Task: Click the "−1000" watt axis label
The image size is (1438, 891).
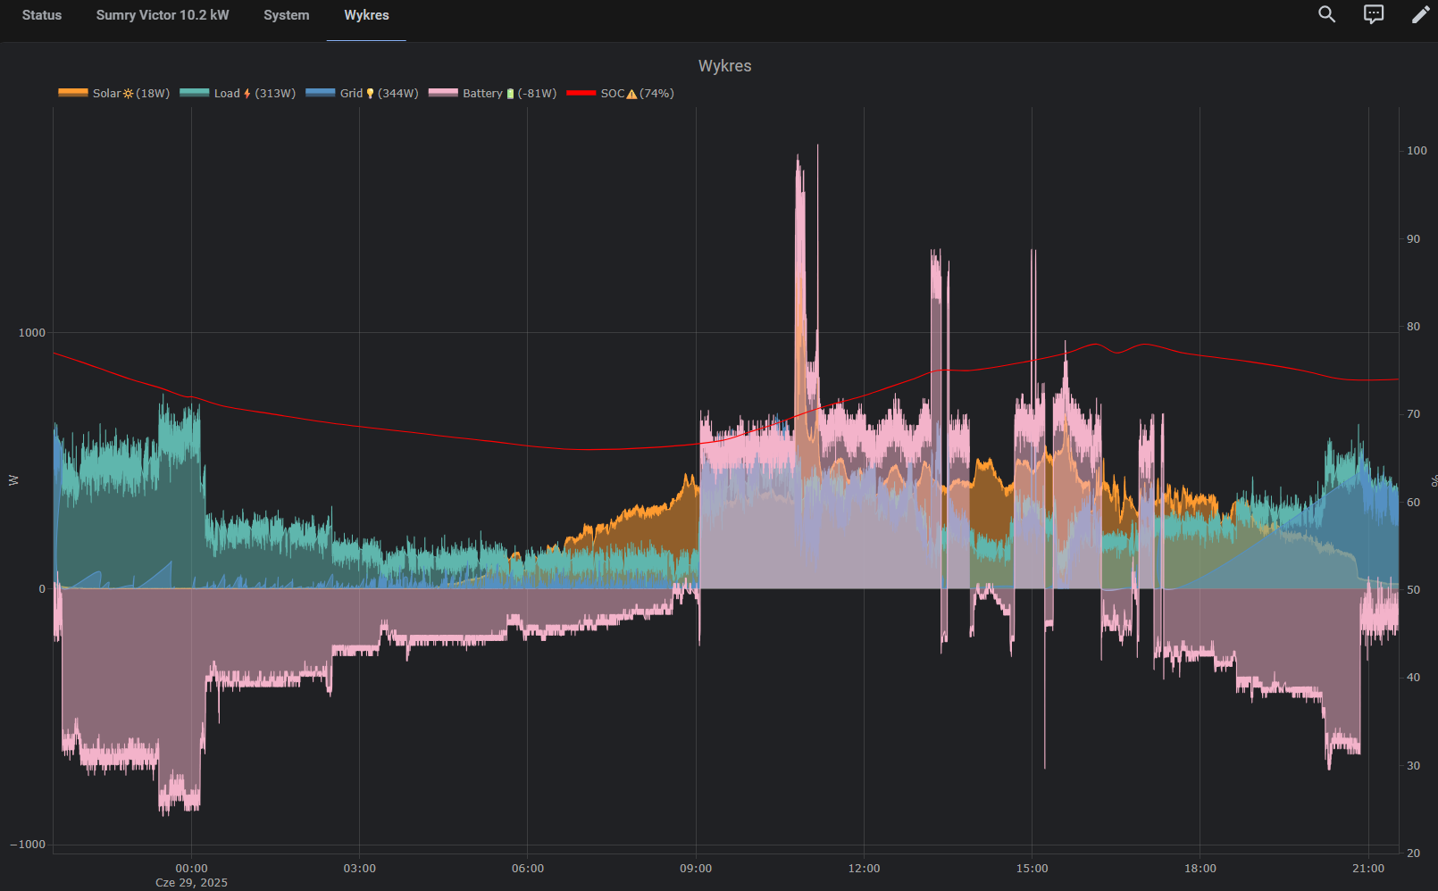Action: pos(28,845)
